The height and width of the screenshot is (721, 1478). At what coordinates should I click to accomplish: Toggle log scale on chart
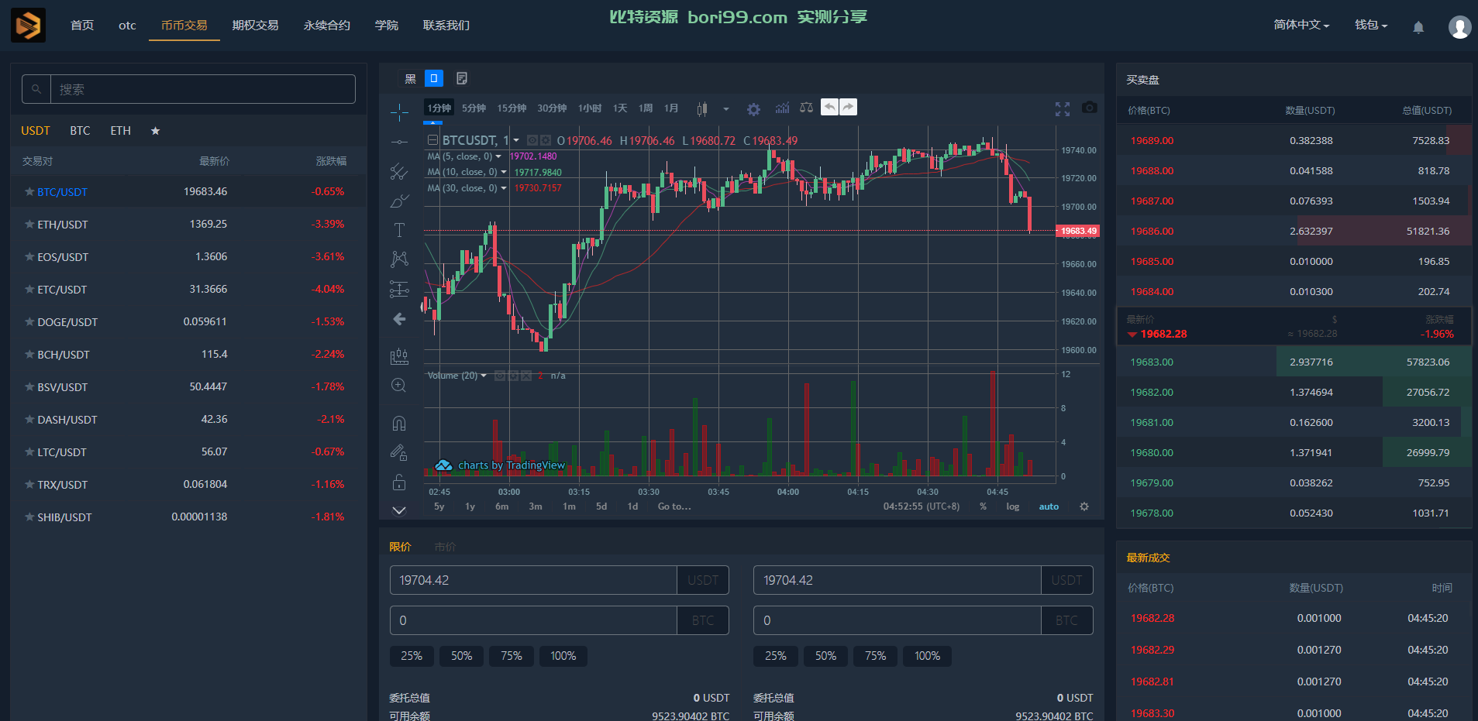coord(1012,506)
